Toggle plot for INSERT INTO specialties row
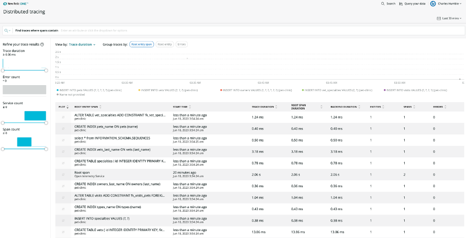Image resolution: width=466 pixels, height=238 pixels. (x=63, y=221)
